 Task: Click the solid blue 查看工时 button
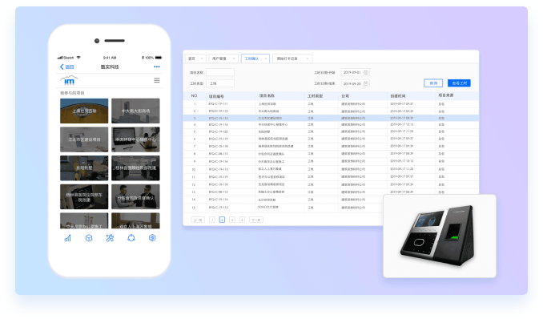459,83
